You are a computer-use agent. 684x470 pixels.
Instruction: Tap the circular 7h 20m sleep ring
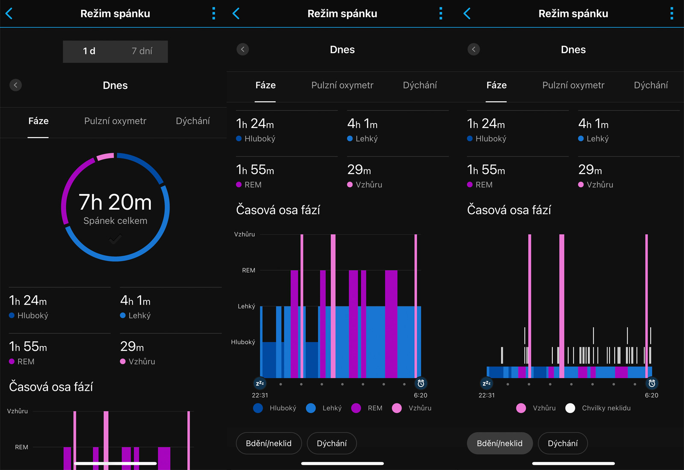click(x=115, y=207)
